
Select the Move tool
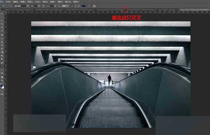(x=2, y=13)
